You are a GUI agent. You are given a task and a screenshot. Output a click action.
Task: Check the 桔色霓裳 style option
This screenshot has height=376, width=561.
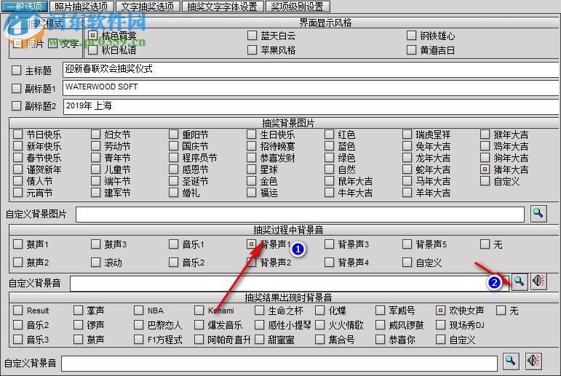(x=92, y=36)
